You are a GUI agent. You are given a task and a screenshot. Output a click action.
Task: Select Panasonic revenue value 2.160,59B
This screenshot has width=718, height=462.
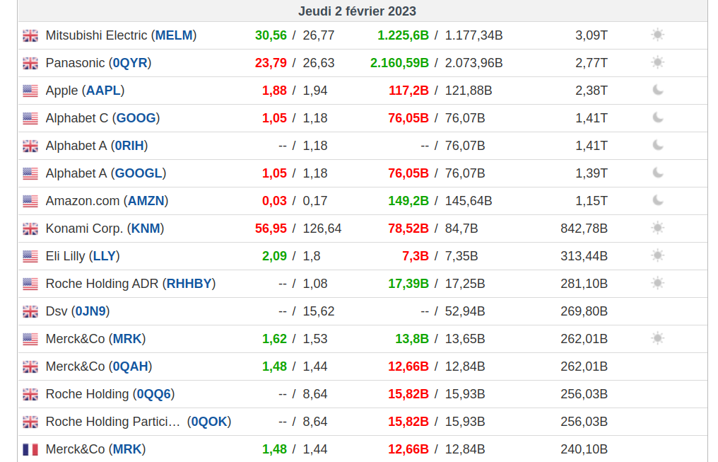coord(400,63)
